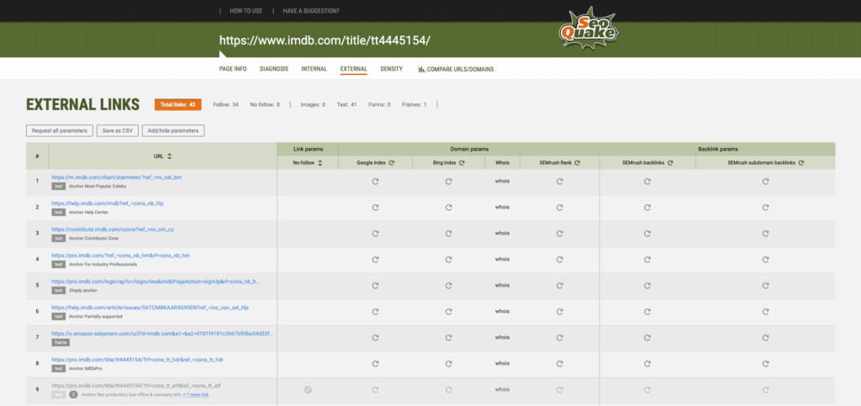Request SEMrush backlinks for row 7 amazon-adsystem
Viewport: 861px width, 406px height.
(647, 337)
